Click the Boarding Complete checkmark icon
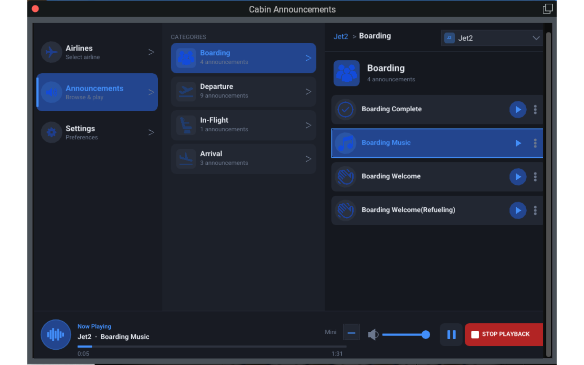 [x=345, y=109]
